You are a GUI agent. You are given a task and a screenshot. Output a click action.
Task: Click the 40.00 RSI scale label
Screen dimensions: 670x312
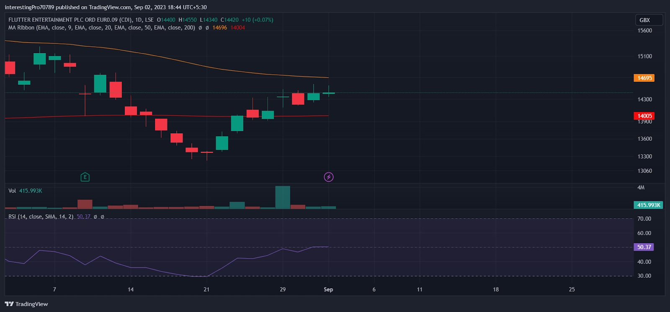tap(644, 262)
